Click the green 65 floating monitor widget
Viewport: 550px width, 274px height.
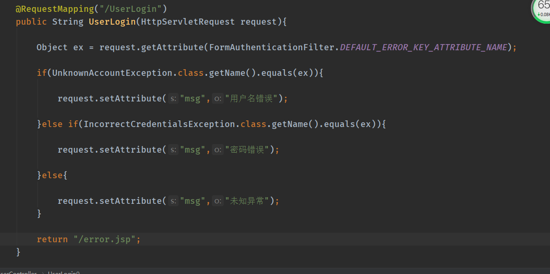point(542,10)
